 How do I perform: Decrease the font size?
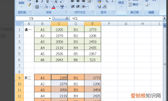[61, 1]
